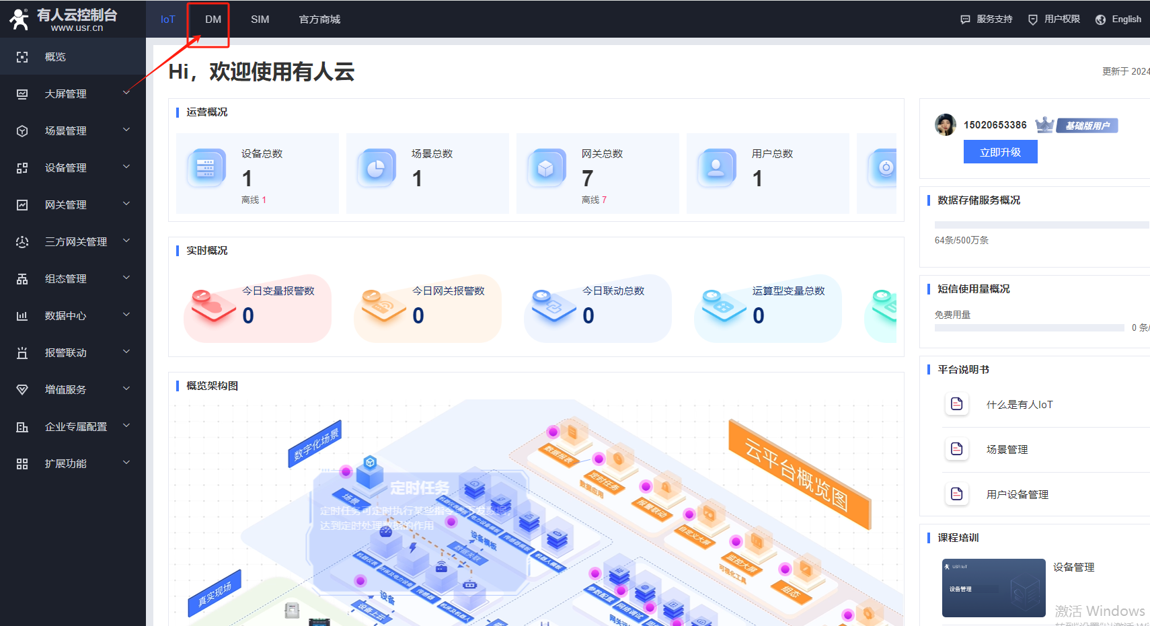This screenshot has width=1150, height=626.
Task: Open the 设备管理 training video thumbnail
Action: (993, 588)
